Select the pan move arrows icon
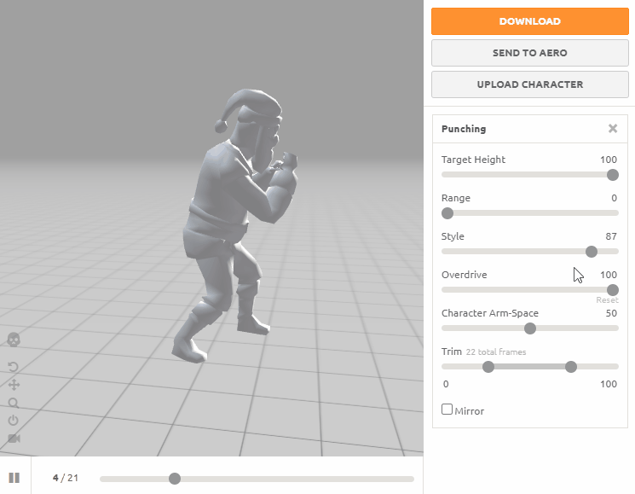Screen dimensions: 635x494 click(14, 386)
